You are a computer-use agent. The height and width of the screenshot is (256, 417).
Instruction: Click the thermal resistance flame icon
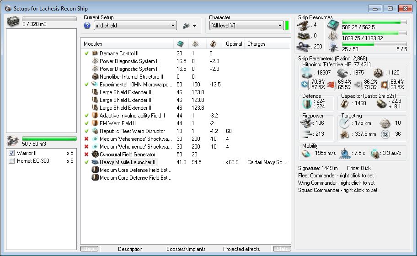coord(331,85)
